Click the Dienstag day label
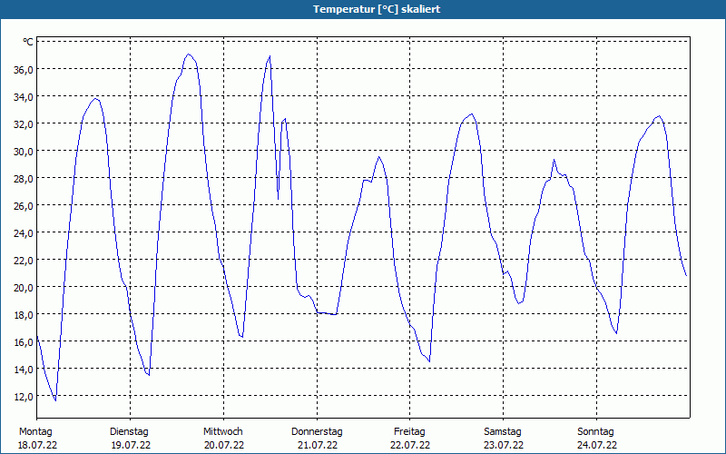This screenshot has width=726, height=454. tap(129, 432)
